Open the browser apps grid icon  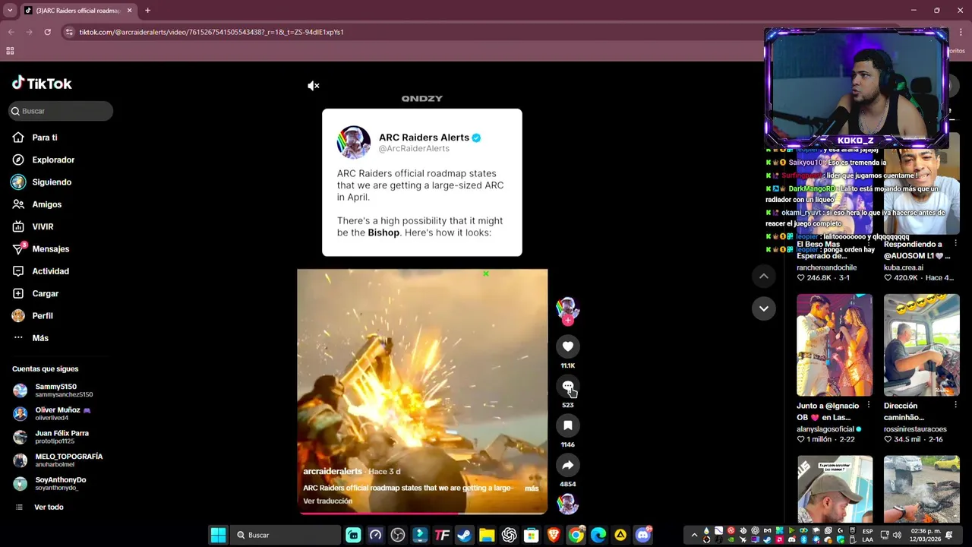point(10,51)
